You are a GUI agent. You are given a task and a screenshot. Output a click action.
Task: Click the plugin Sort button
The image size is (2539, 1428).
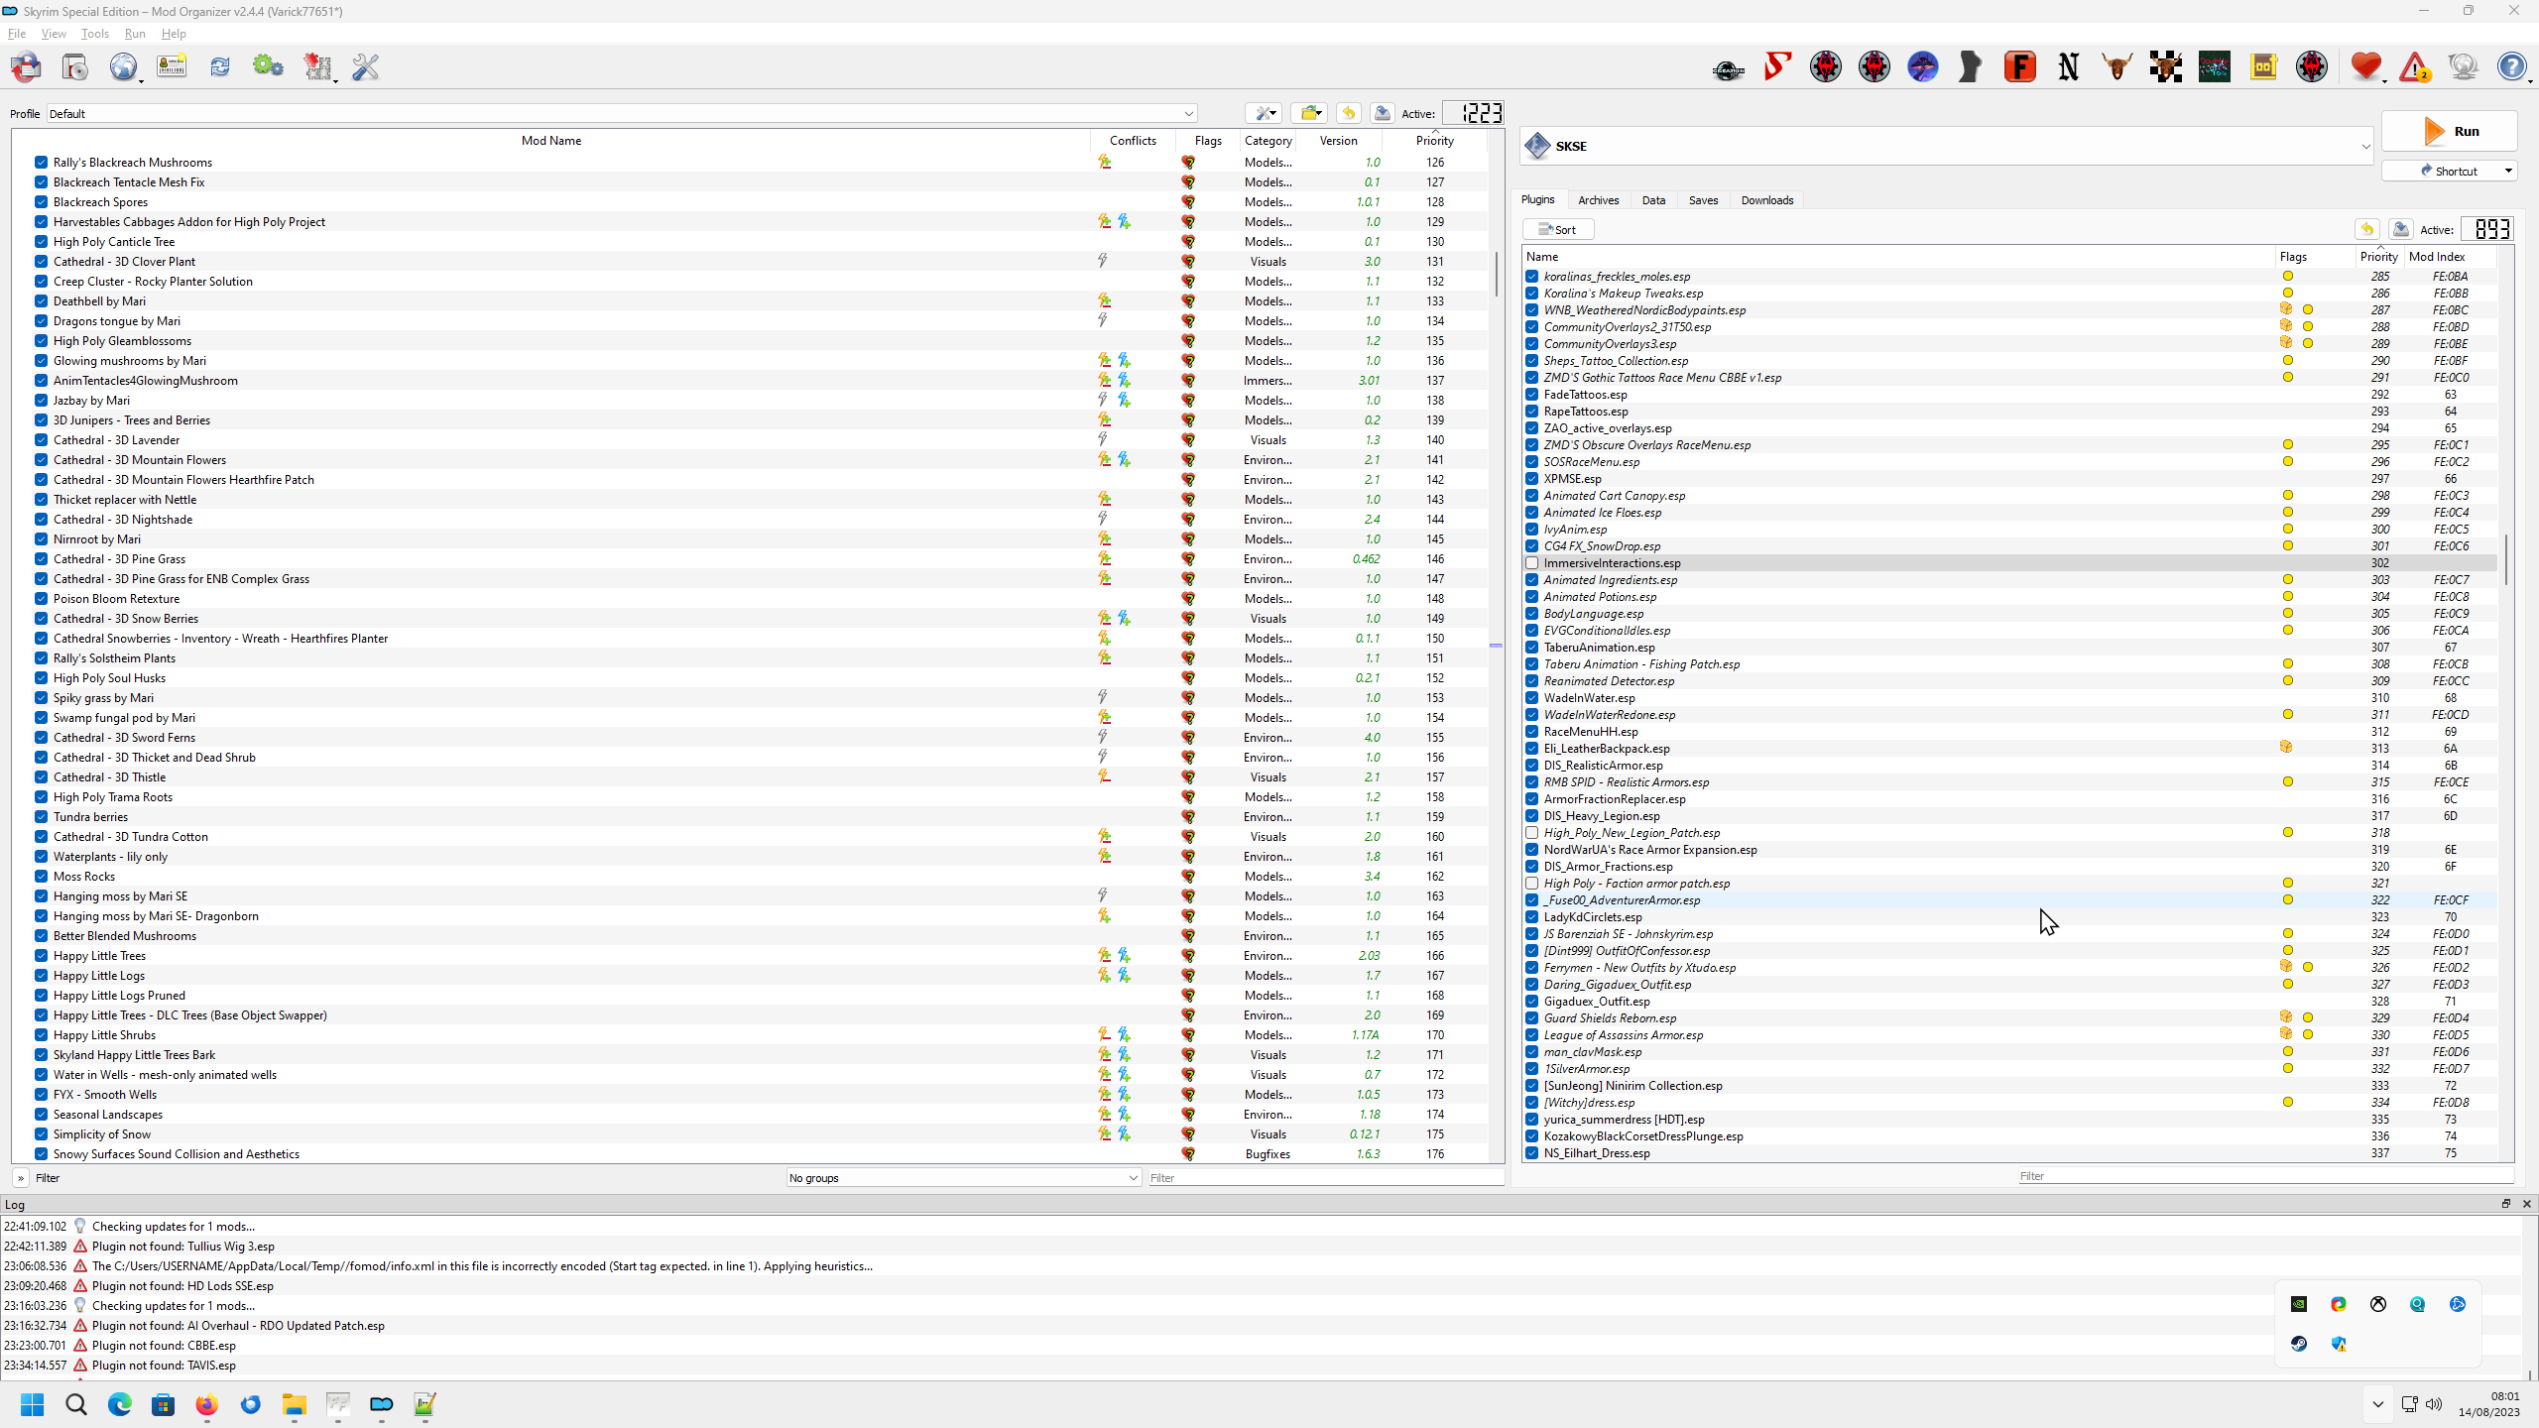1557,230
